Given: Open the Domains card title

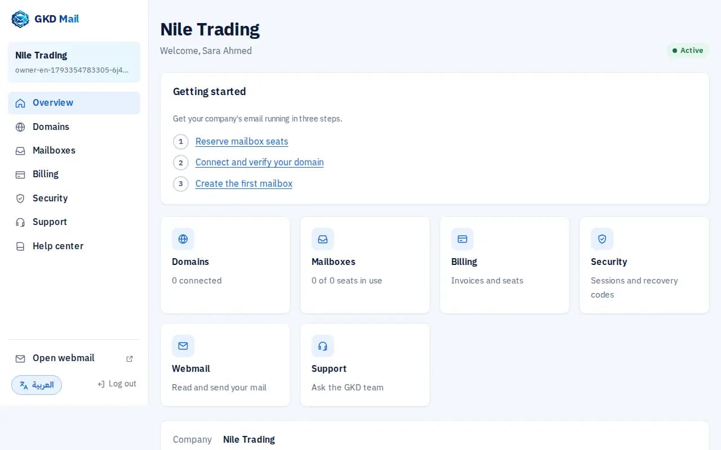Looking at the screenshot, I should click(x=190, y=262).
